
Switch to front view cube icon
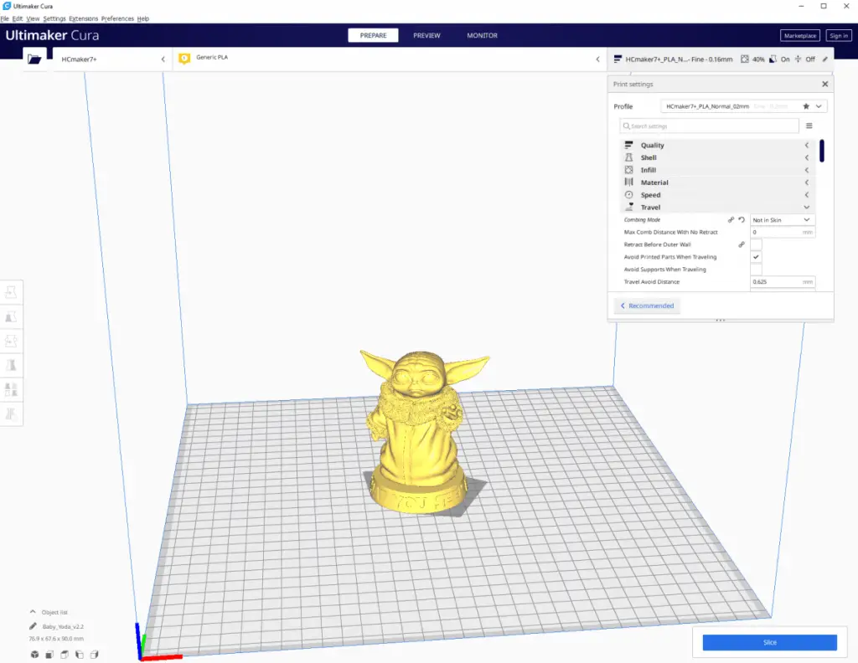(49, 655)
